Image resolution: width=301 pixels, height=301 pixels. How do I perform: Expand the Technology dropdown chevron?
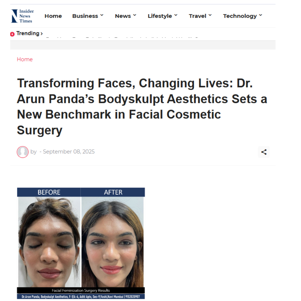pyautogui.click(x=260, y=15)
